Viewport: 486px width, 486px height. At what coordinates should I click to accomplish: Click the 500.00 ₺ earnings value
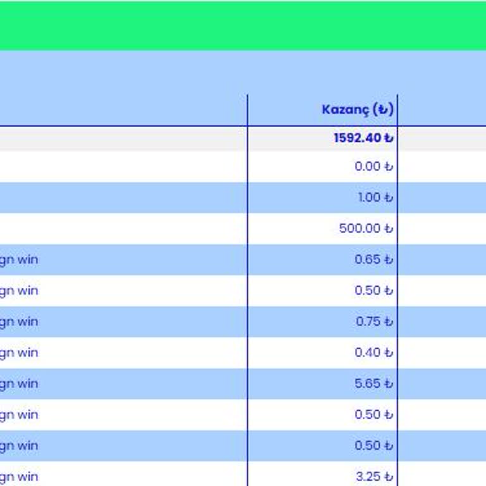click(366, 228)
